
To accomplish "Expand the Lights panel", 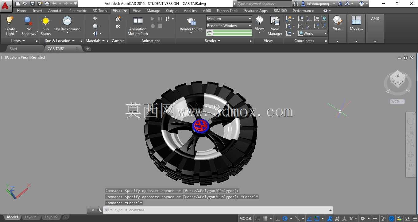I will (18, 41).
